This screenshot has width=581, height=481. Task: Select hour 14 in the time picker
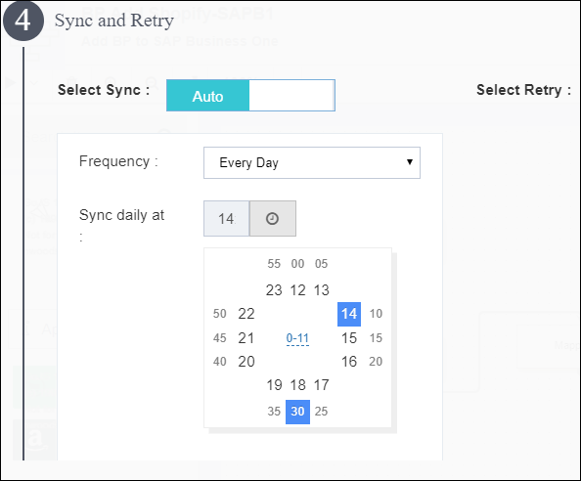pyautogui.click(x=349, y=314)
